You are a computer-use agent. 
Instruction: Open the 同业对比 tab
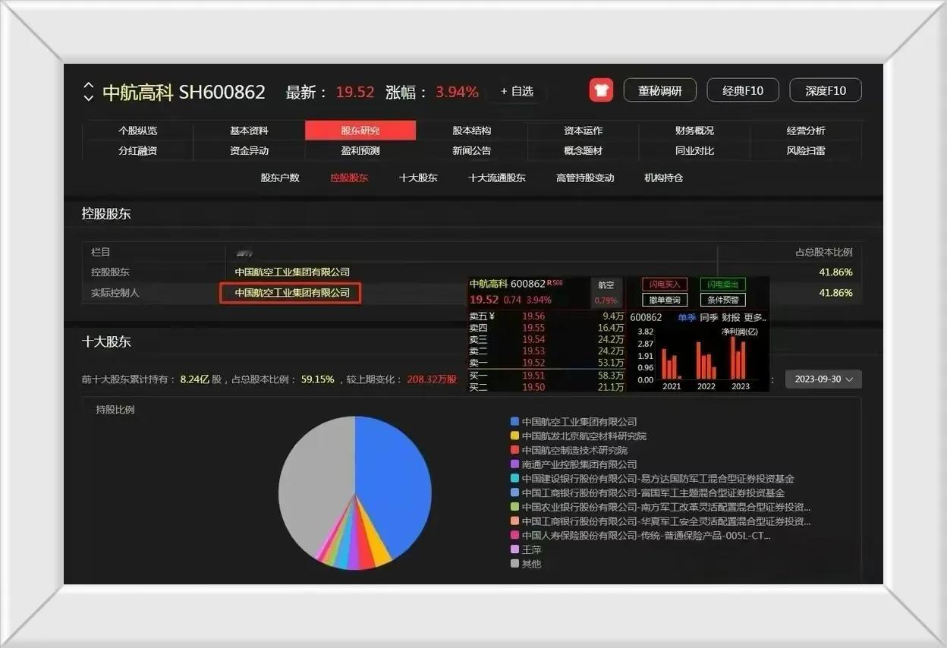pyautogui.click(x=694, y=150)
